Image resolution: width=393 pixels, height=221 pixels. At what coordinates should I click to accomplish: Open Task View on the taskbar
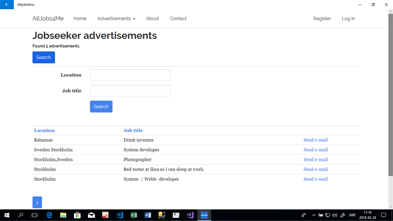point(35,215)
